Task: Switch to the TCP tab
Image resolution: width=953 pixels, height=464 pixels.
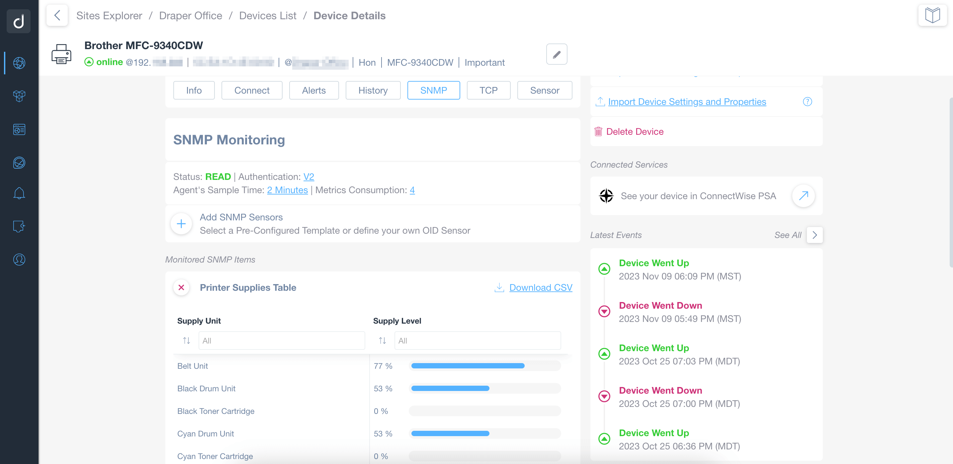Action: (488, 90)
